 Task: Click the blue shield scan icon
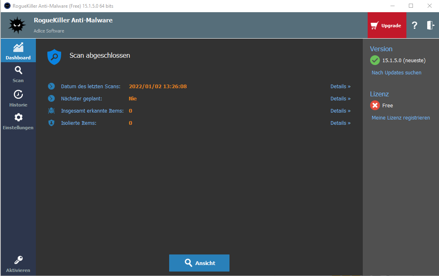click(x=54, y=57)
